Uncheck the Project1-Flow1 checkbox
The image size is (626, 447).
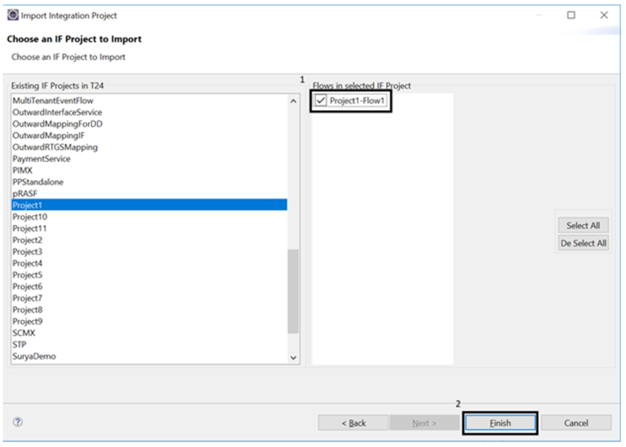point(322,102)
